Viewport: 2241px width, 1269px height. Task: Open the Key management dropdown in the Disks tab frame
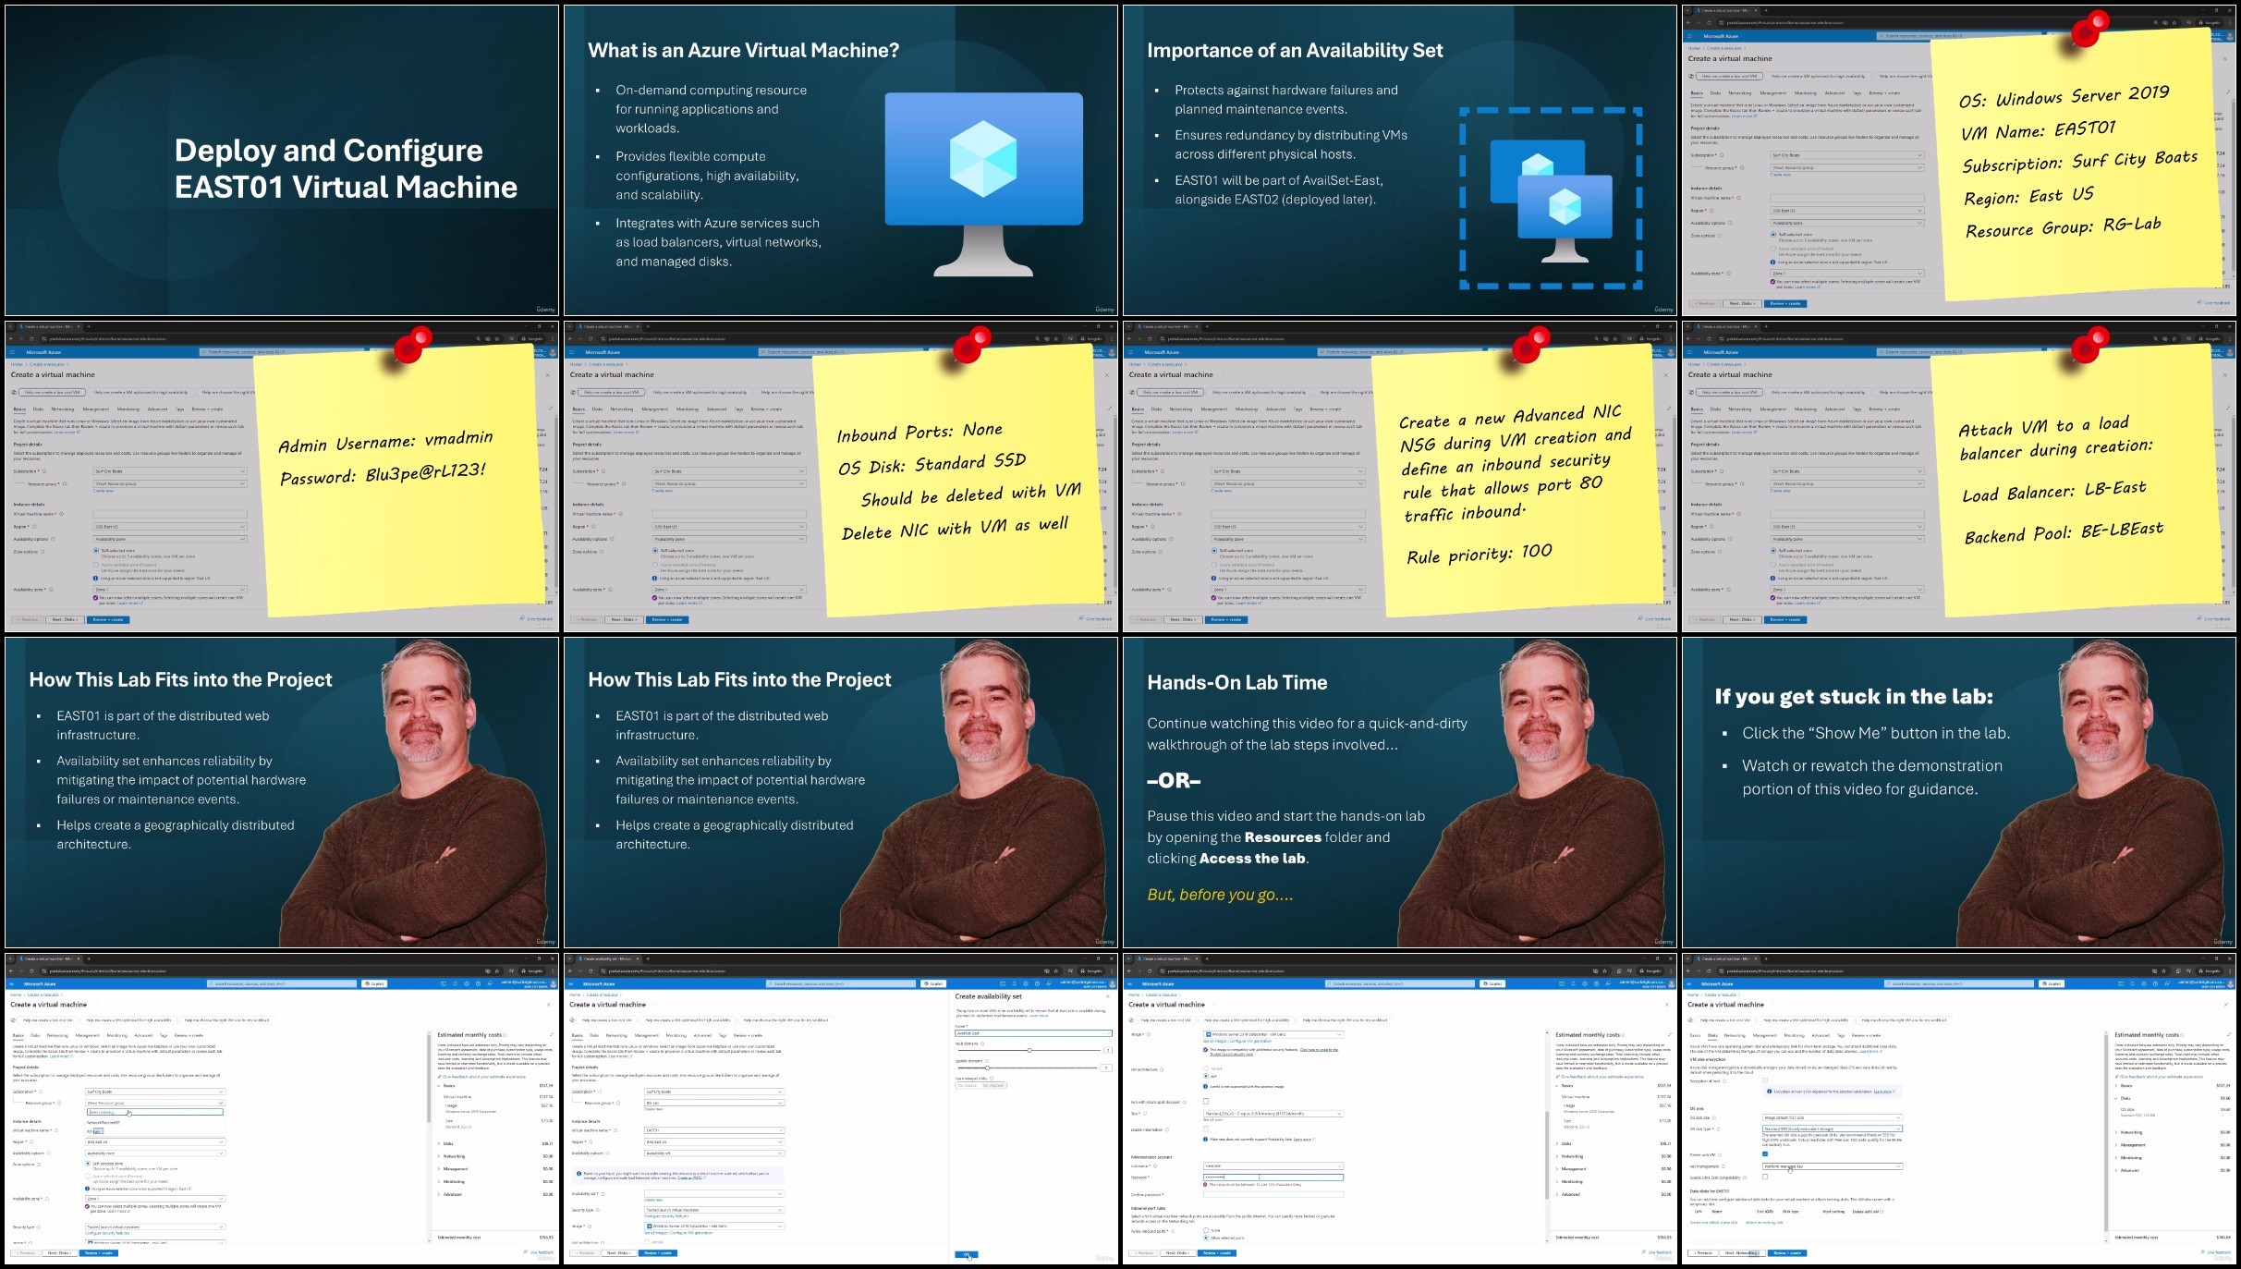click(1833, 1166)
